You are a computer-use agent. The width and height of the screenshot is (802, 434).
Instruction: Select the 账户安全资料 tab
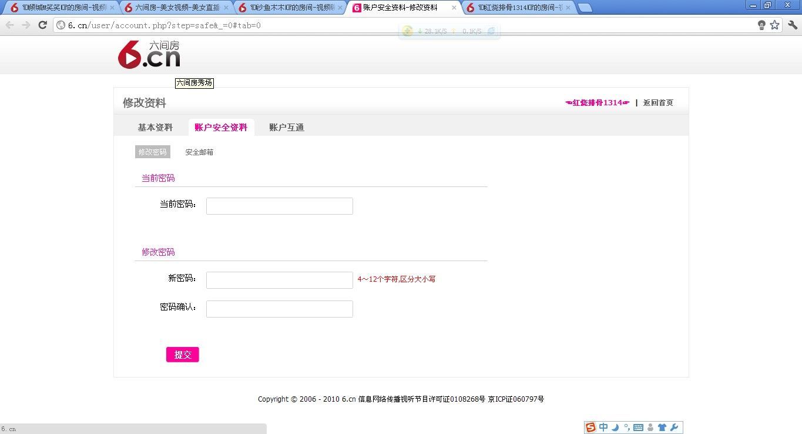[221, 128]
